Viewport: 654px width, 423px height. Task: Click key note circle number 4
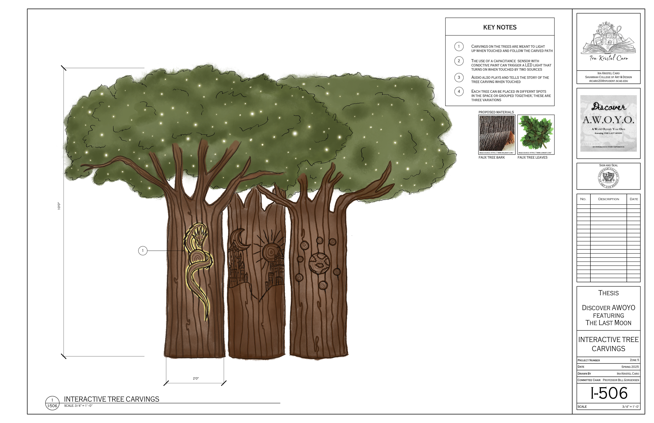(x=459, y=92)
